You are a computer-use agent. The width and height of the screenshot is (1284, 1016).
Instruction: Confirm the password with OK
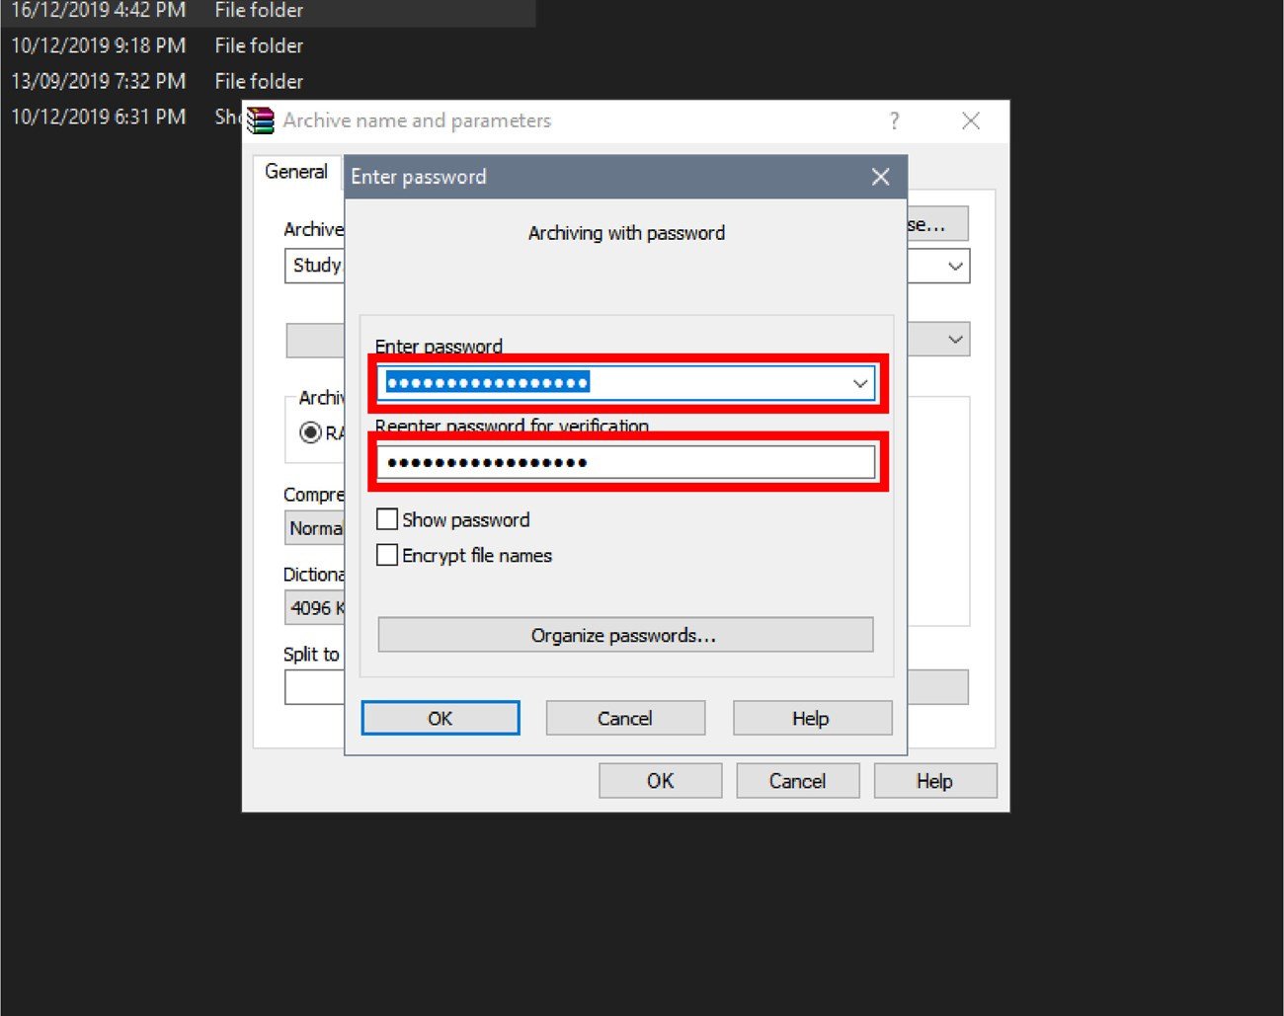pyautogui.click(x=441, y=718)
